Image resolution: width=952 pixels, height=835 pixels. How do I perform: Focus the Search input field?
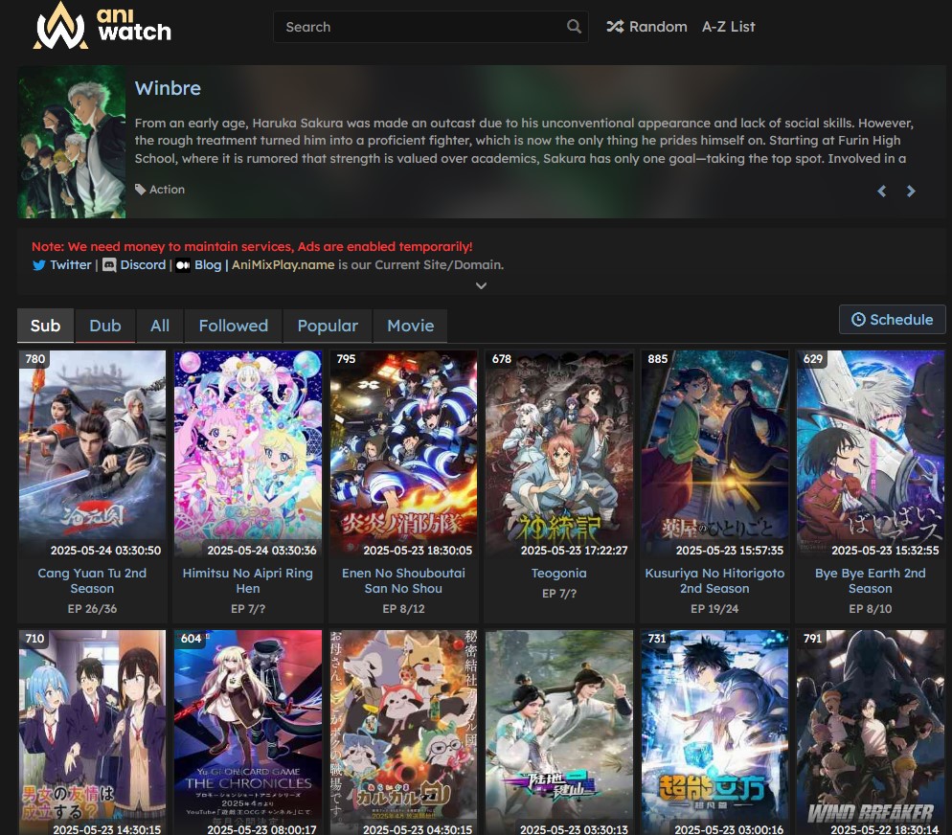pos(430,27)
